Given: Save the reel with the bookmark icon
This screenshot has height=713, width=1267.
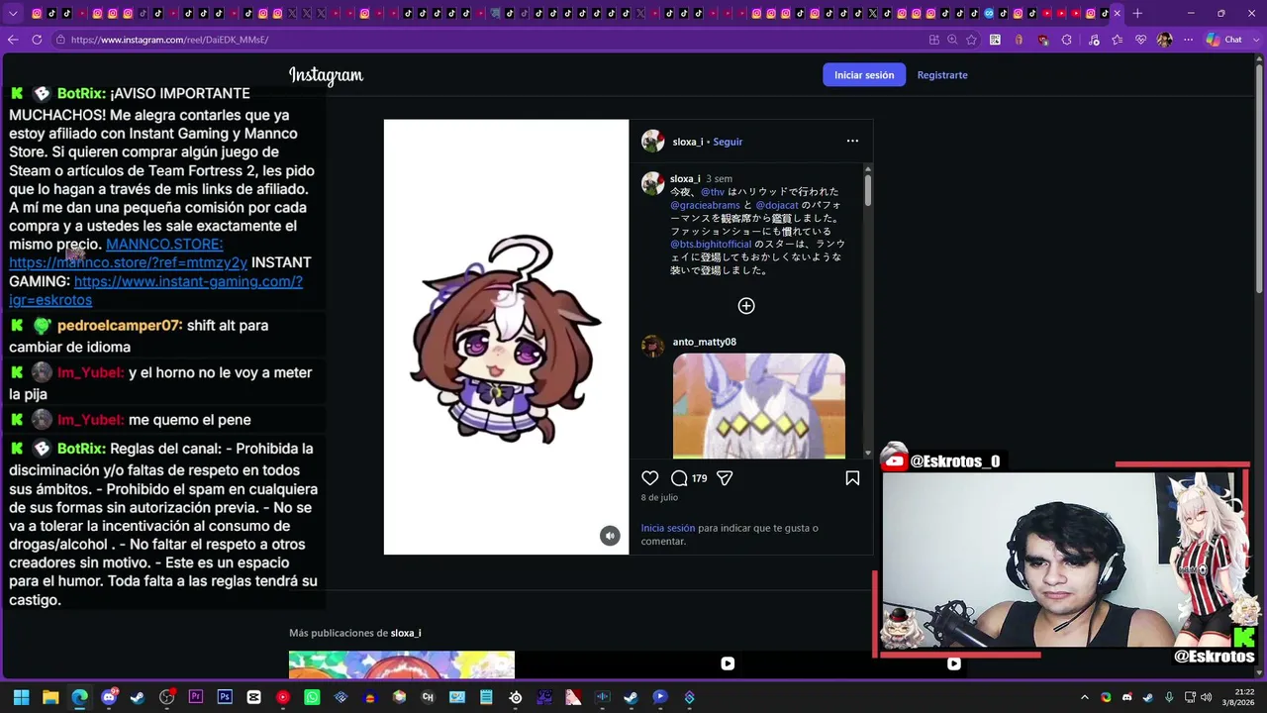Looking at the screenshot, I should click(852, 478).
